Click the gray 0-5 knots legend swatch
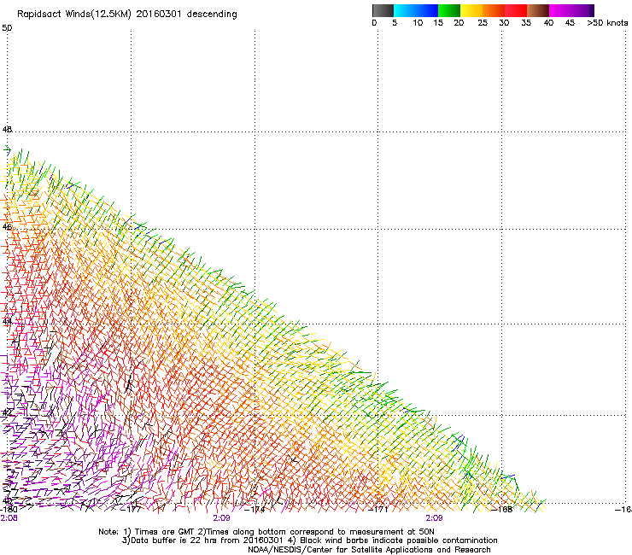The height and width of the screenshot is (555, 632). pyautogui.click(x=383, y=10)
